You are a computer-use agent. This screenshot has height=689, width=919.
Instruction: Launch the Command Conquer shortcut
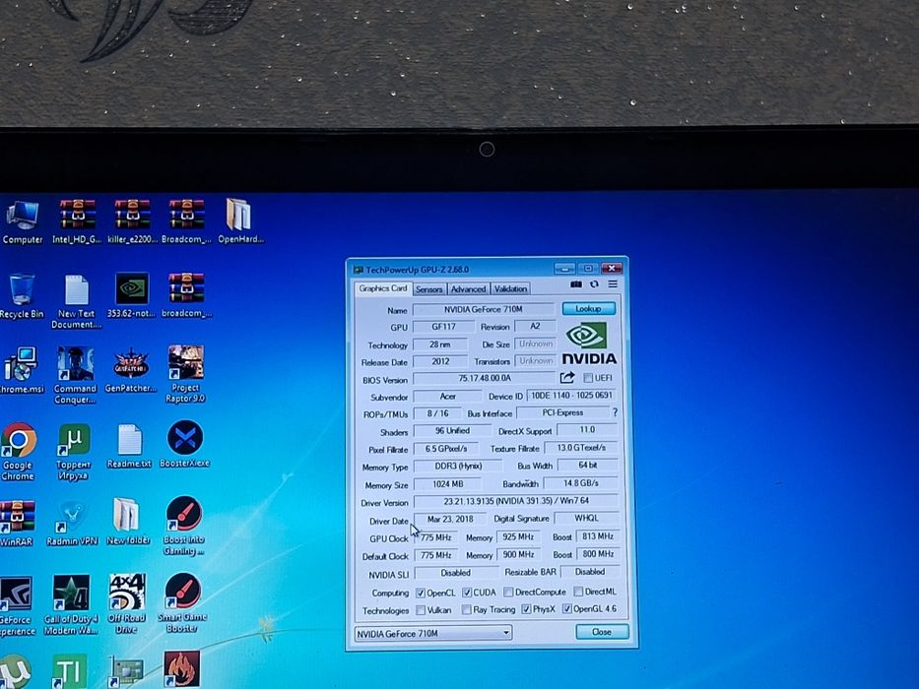point(75,375)
